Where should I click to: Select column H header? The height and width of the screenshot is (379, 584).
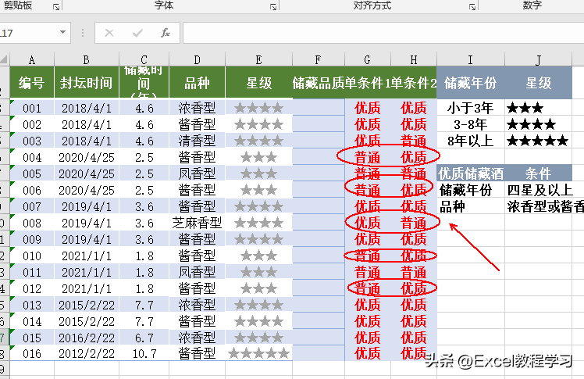click(414, 59)
